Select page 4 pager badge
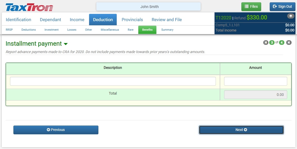The height and width of the screenshot is (149, 297). tap(282, 43)
